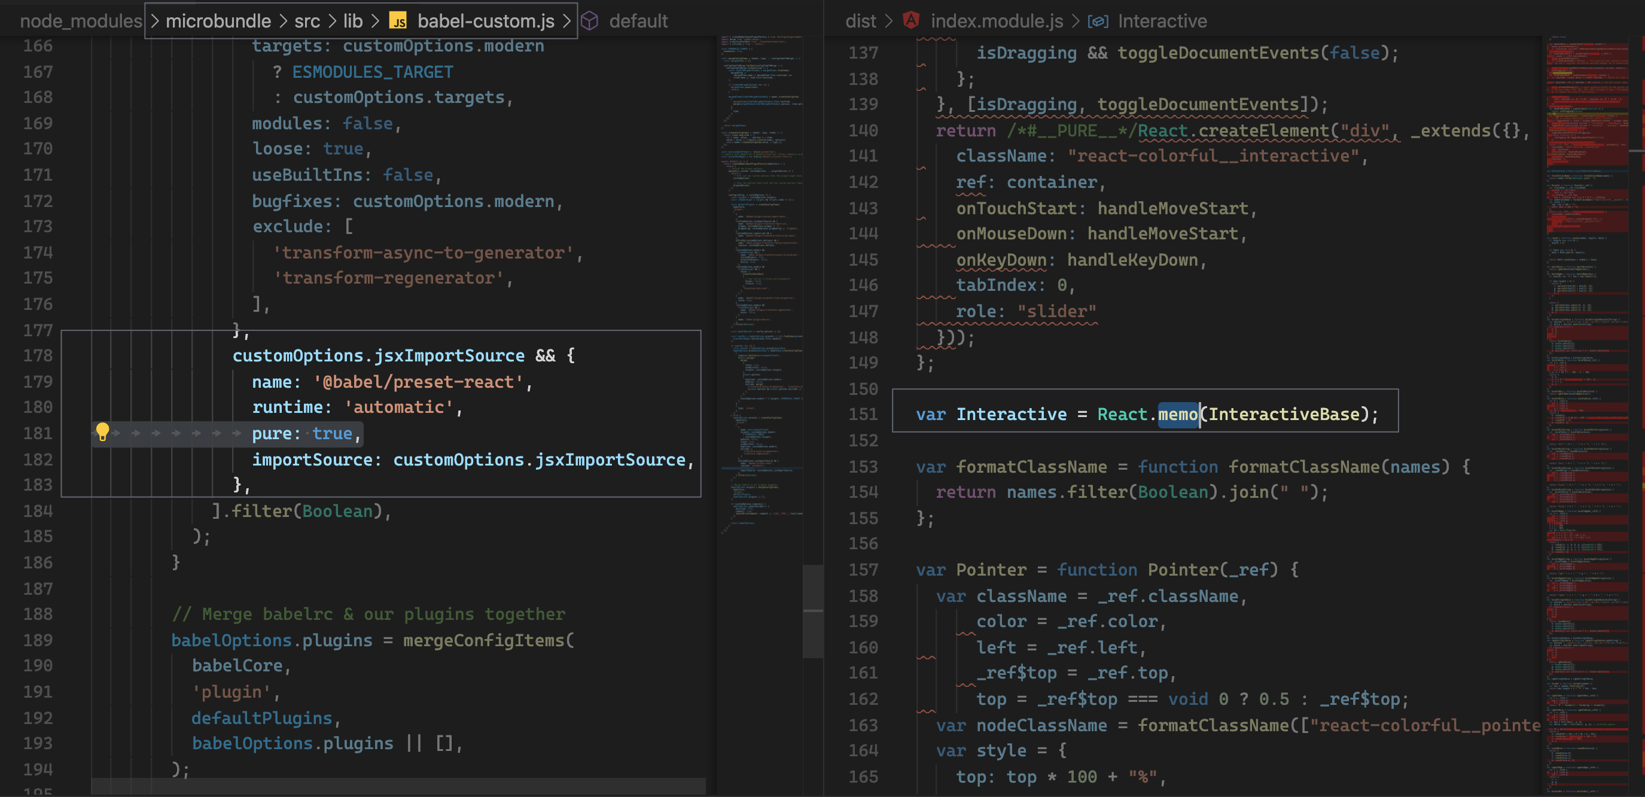Click 'transform-regenerator' string
The image size is (1645, 797).
coord(388,278)
